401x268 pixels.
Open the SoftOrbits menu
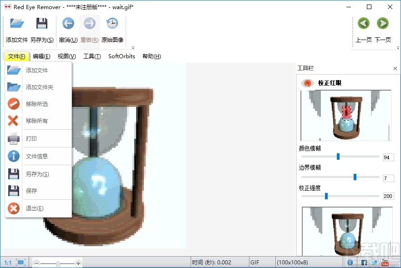click(x=121, y=56)
